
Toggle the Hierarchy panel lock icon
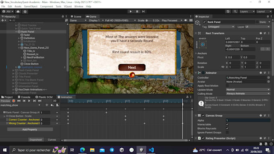click(63, 16)
